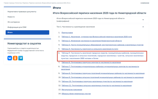Click the Нижегородстат в соцсетях heading
Screen dimensions: 158x99
(x=24, y=43)
